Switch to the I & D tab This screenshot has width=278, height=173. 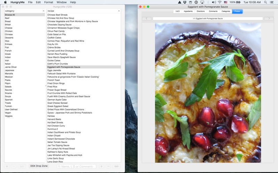coord(178,11)
